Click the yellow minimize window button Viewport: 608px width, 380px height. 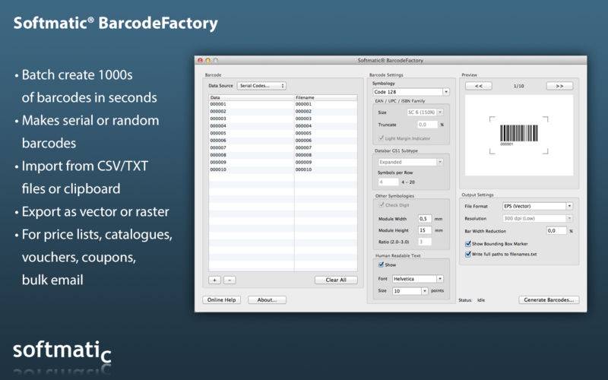207,61
